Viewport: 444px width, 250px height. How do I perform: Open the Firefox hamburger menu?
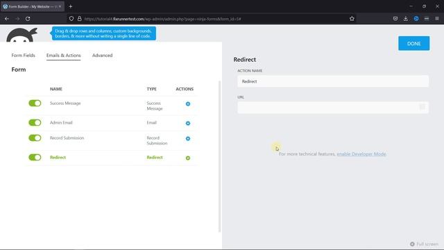click(x=437, y=19)
